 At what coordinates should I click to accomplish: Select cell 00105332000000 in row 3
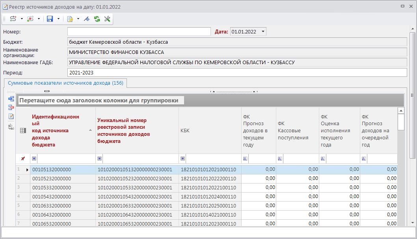point(63,187)
